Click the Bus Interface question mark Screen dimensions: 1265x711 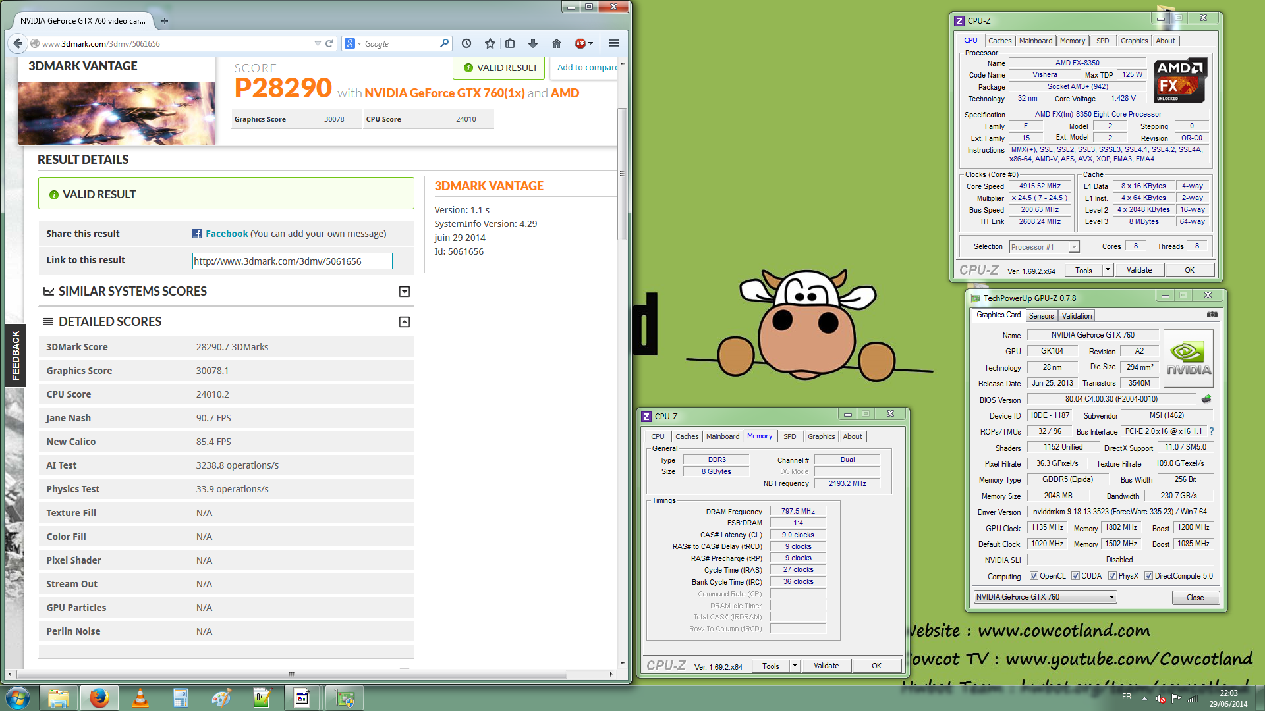[x=1211, y=431]
